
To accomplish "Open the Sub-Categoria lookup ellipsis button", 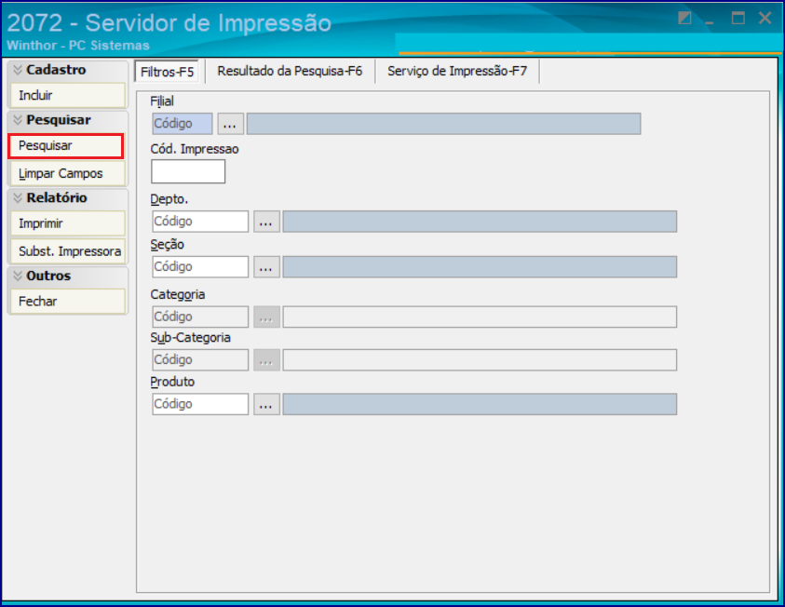I will pos(266,359).
